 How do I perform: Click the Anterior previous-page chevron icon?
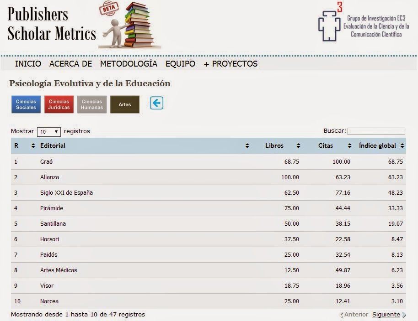point(342,315)
